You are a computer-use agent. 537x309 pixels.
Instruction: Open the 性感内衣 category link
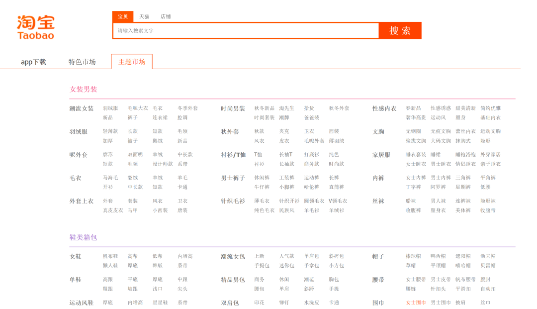coord(384,108)
